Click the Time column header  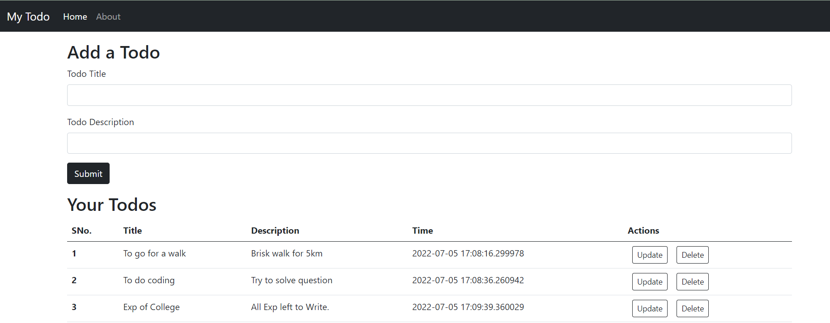pyautogui.click(x=422, y=231)
